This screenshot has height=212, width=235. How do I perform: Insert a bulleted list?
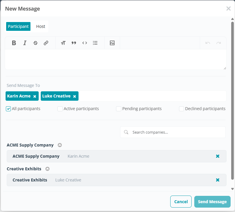click(x=95, y=43)
